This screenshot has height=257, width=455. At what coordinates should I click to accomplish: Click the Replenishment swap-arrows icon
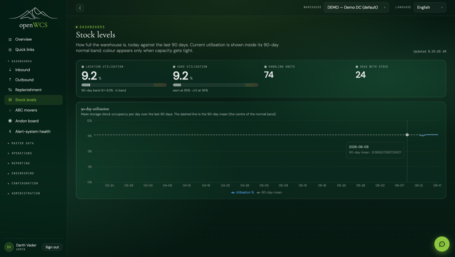tap(10, 90)
